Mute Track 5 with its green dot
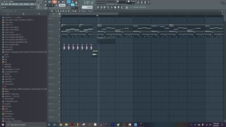Image resolution: width=226 pixels, height=127 pixels. [x=59, y=49]
